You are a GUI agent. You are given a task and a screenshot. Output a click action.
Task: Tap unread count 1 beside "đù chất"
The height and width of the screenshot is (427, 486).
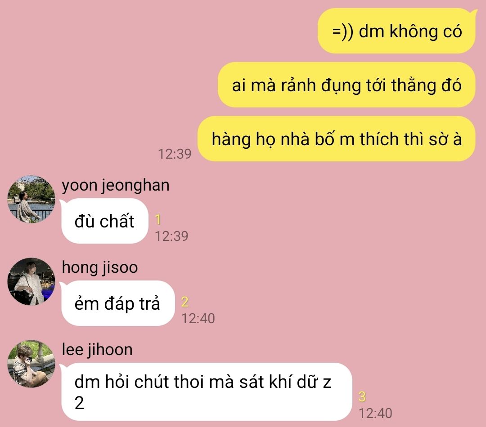point(158,219)
